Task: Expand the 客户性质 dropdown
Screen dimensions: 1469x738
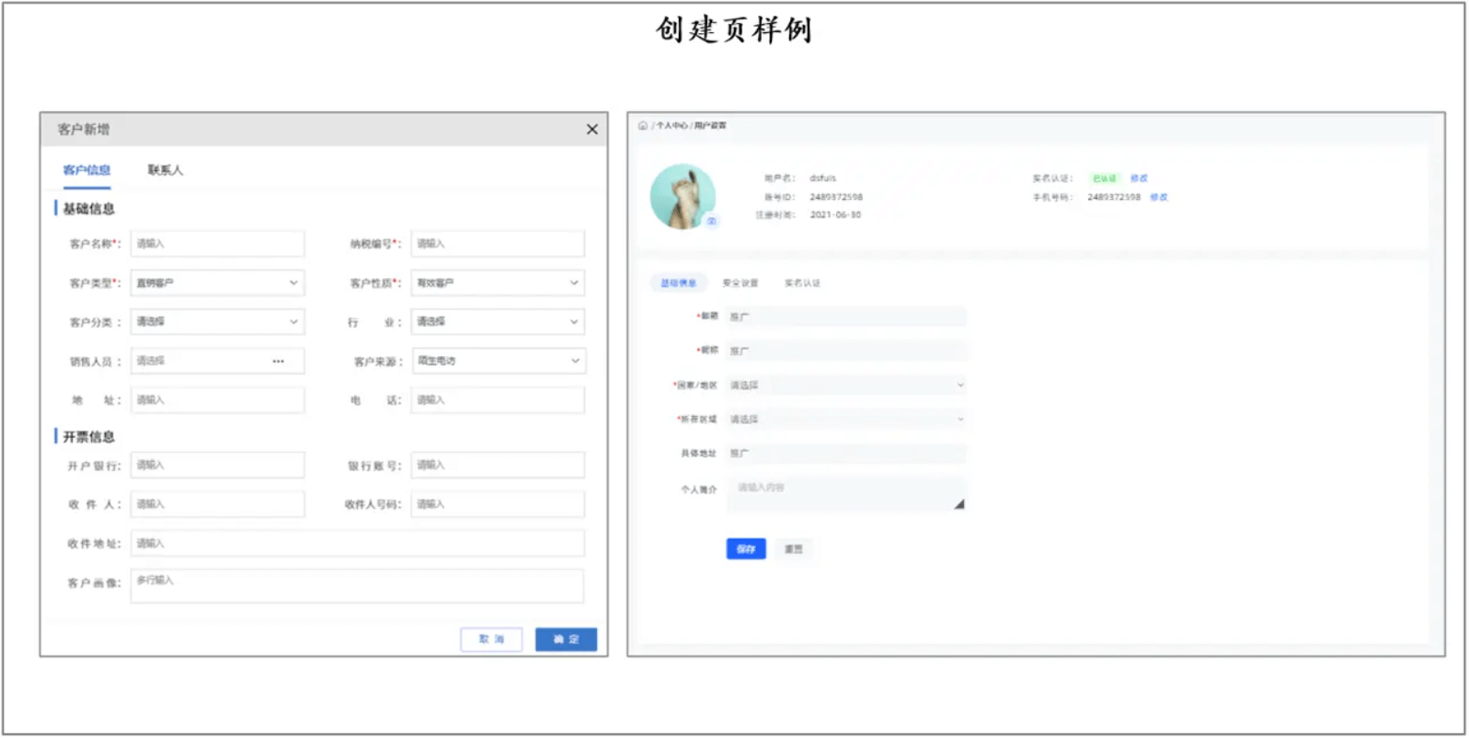Action: click(x=497, y=283)
